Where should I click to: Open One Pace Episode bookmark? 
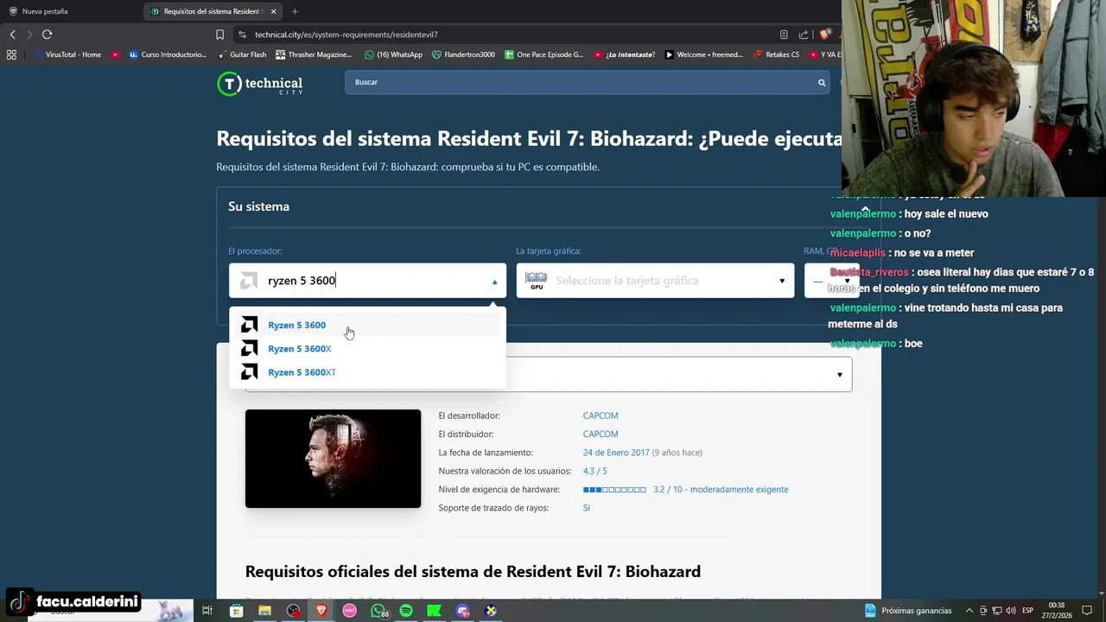coord(544,54)
